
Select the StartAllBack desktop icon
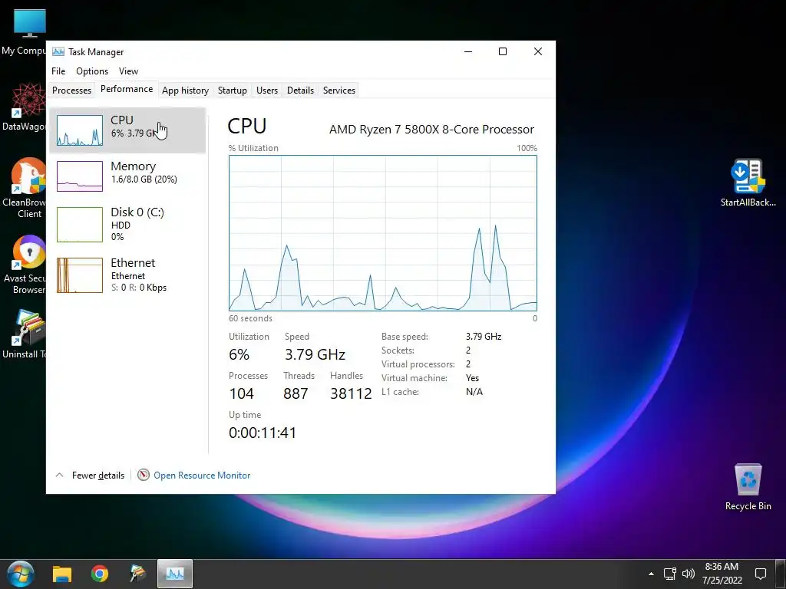pos(748,183)
